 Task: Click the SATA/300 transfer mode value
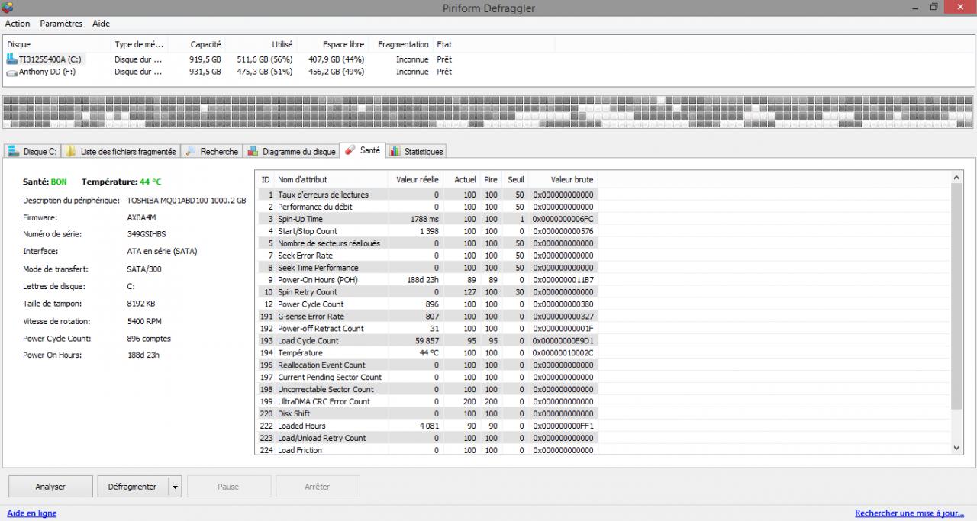[144, 269]
